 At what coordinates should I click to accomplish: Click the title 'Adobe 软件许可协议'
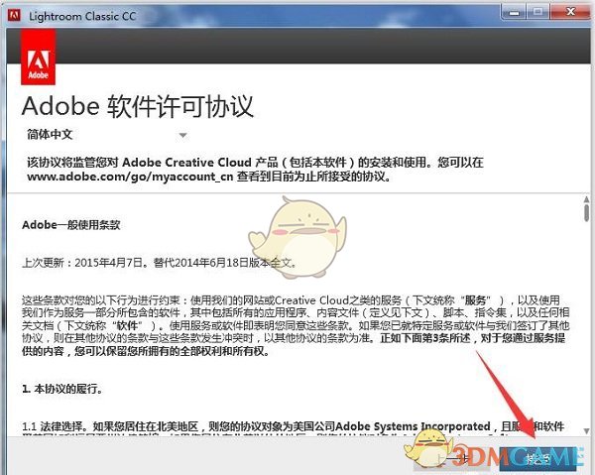[138, 106]
